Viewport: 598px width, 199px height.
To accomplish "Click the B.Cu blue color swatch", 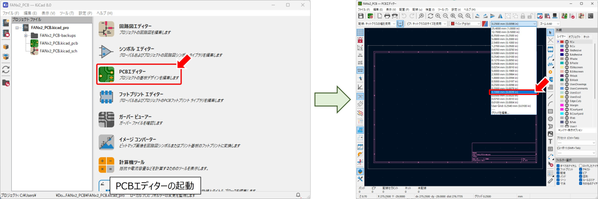I will tap(561, 47).
